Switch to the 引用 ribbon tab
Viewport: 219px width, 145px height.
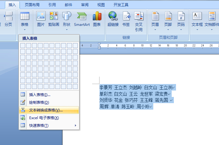(52, 5)
